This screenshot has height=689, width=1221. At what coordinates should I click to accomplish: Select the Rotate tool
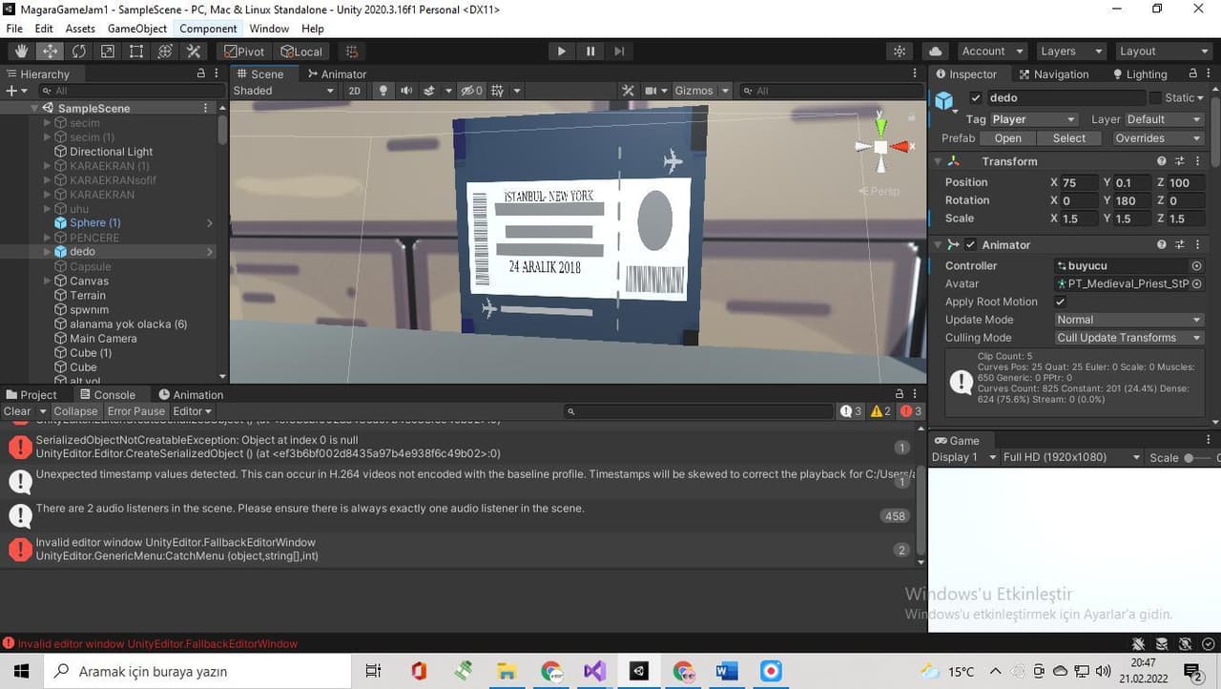78,52
